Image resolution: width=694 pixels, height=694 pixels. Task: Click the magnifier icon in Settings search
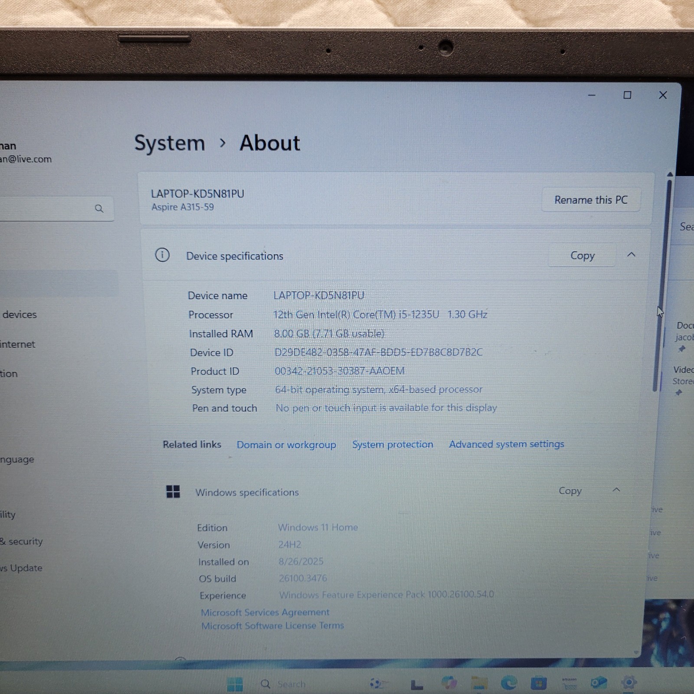click(99, 209)
